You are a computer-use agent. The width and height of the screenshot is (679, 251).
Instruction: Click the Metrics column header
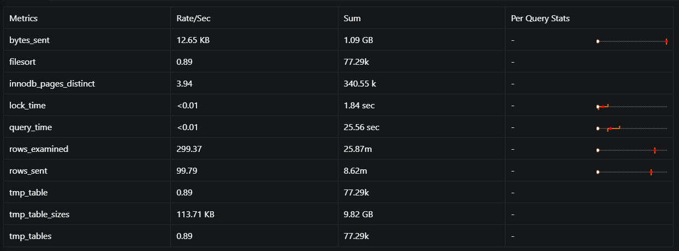point(23,19)
